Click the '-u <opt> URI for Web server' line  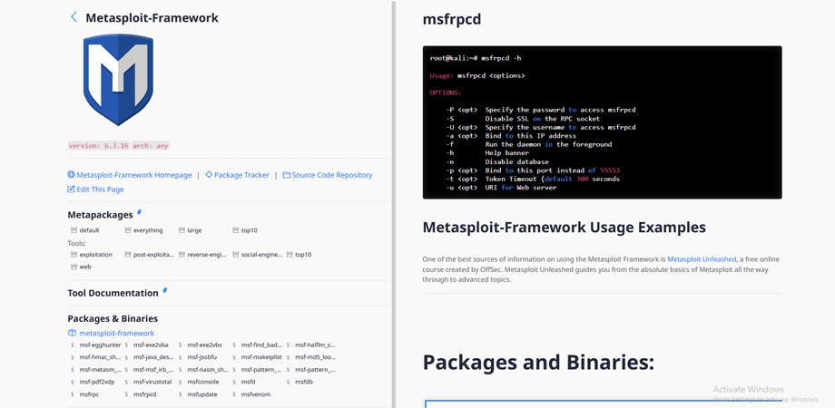502,188
